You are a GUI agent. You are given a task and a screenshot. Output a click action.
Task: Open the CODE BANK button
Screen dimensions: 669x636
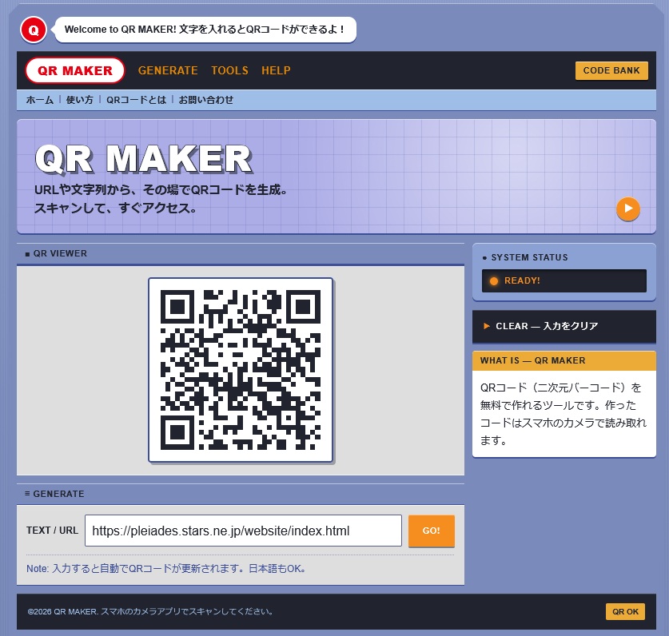tap(611, 70)
